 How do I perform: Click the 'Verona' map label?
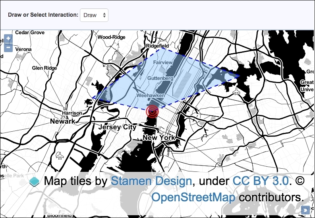click(x=23, y=49)
